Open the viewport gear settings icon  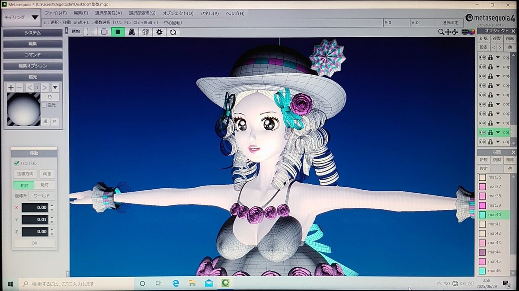(x=159, y=32)
